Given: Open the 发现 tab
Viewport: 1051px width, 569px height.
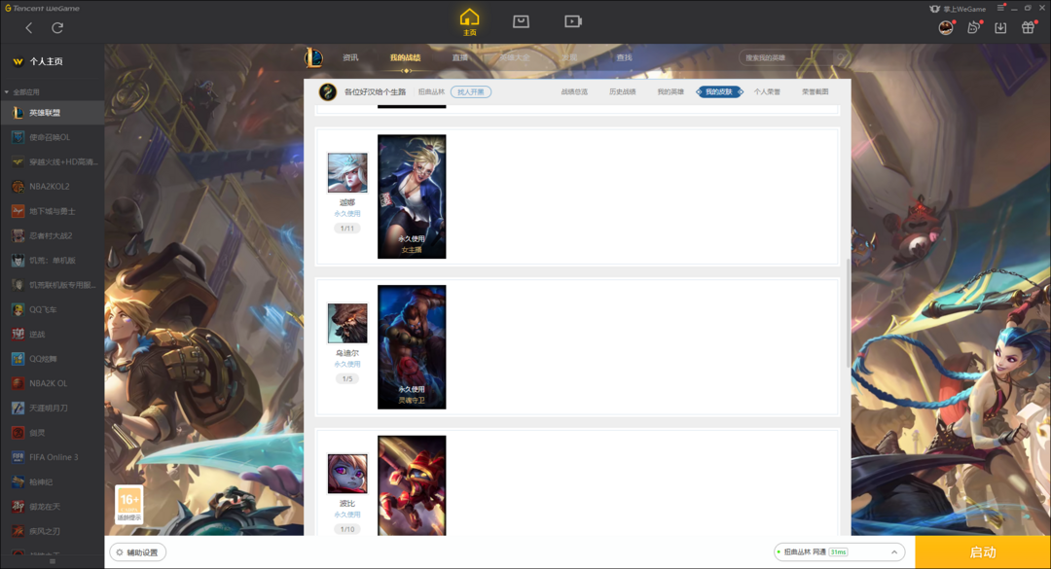Looking at the screenshot, I should [x=569, y=57].
